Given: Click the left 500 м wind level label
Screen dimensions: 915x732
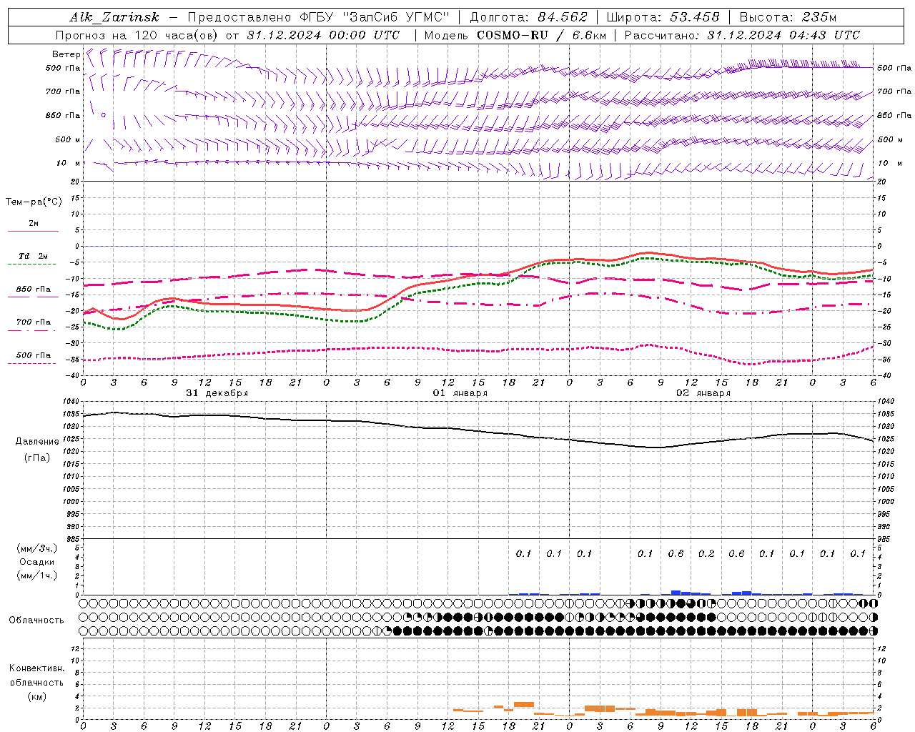Looking at the screenshot, I should [x=68, y=139].
